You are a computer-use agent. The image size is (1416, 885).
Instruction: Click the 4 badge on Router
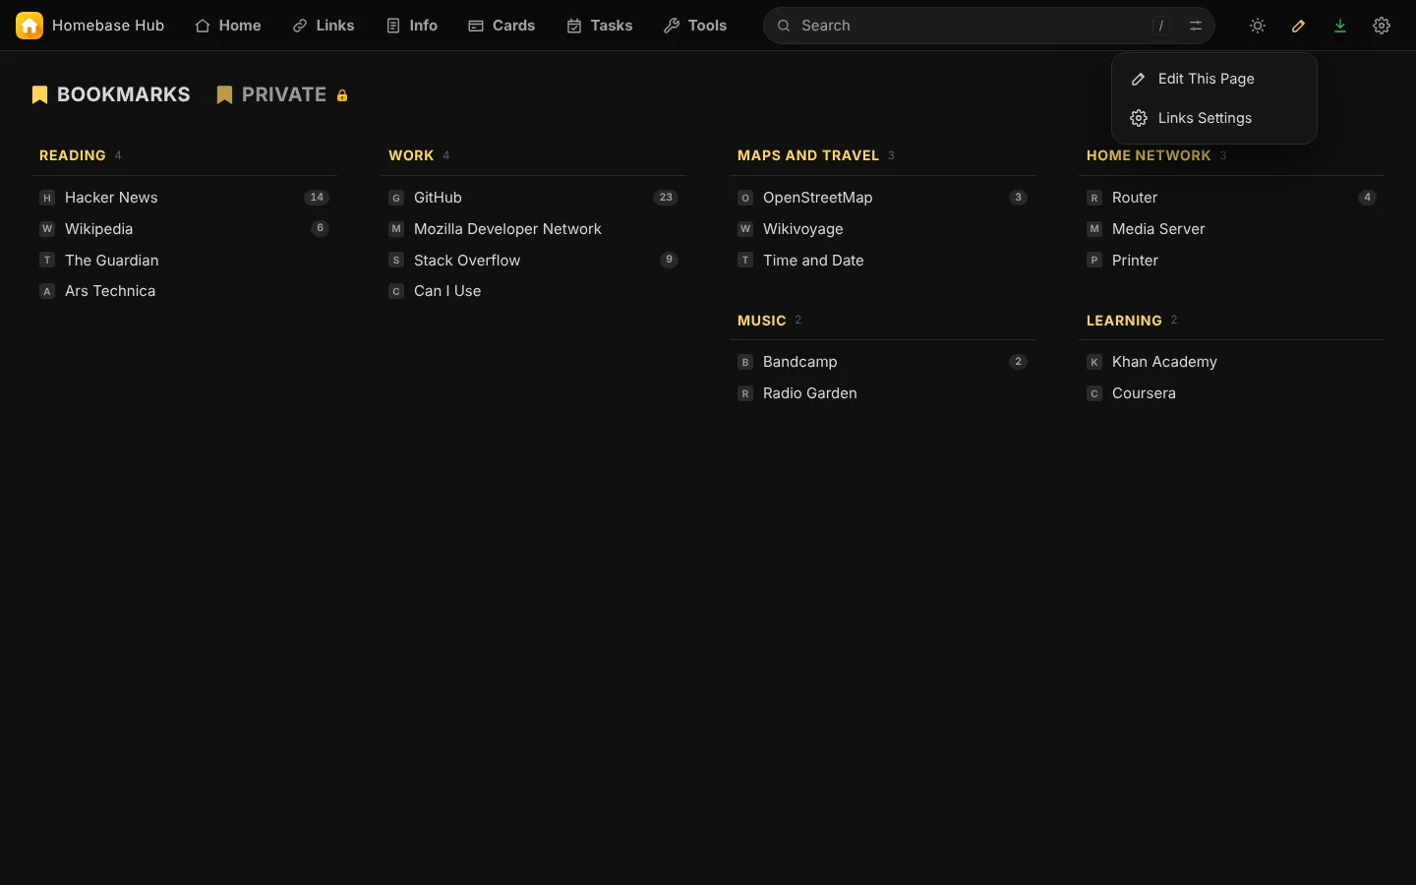coord(1367,198)
